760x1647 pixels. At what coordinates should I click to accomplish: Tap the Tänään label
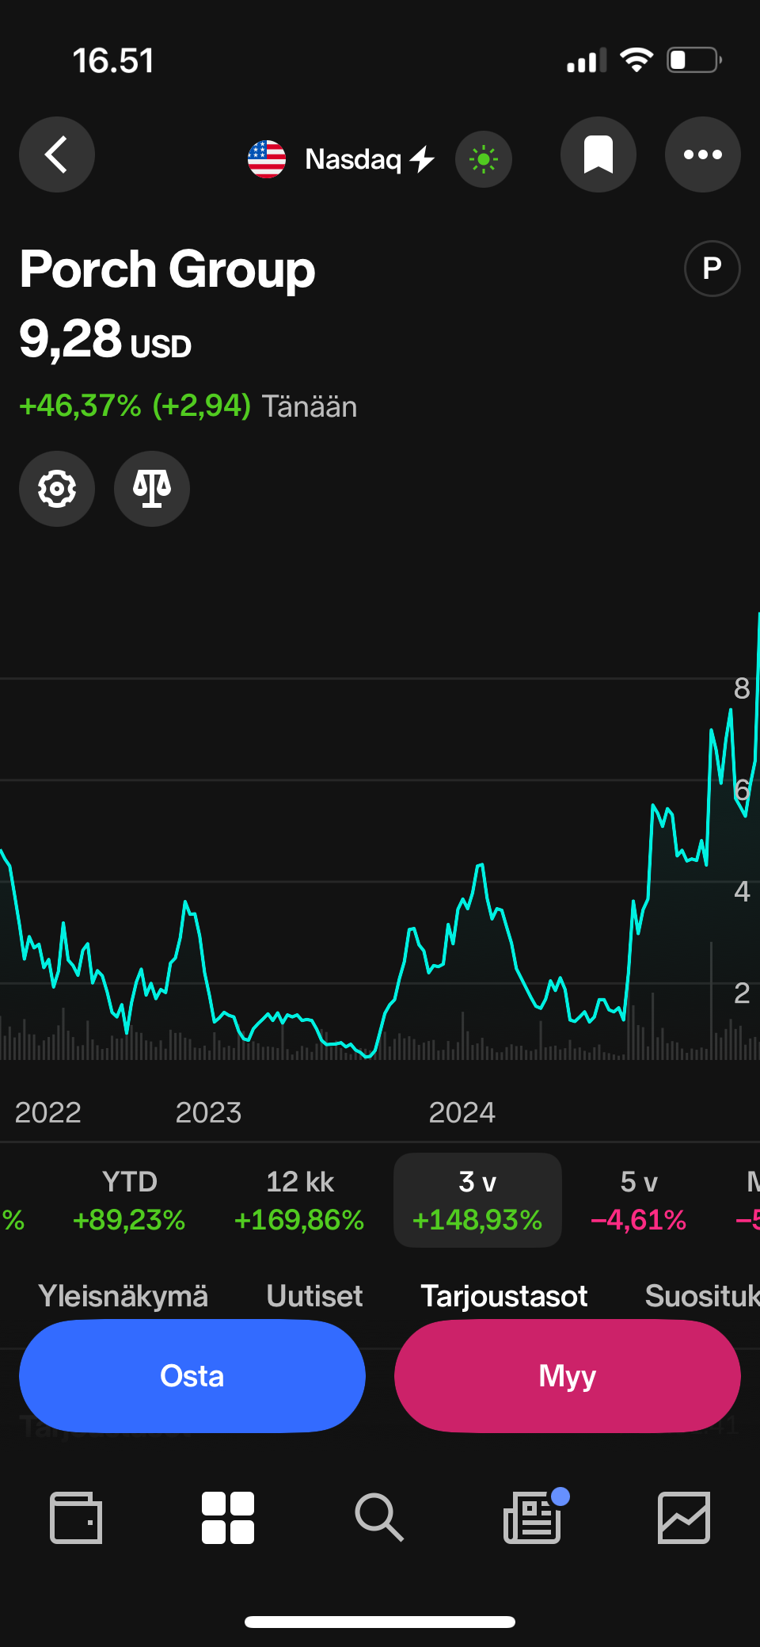310,406
